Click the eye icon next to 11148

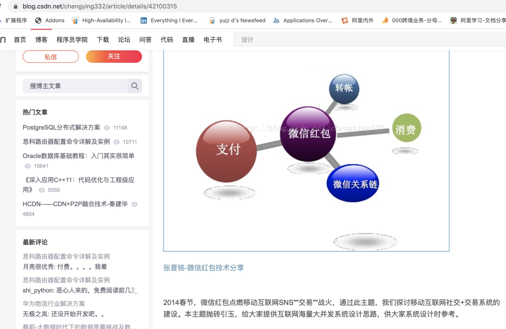point(107,128)
